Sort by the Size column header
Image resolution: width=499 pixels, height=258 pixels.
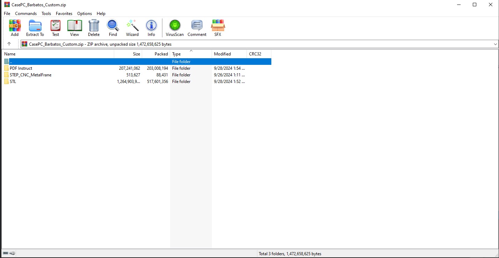[128, 54]
